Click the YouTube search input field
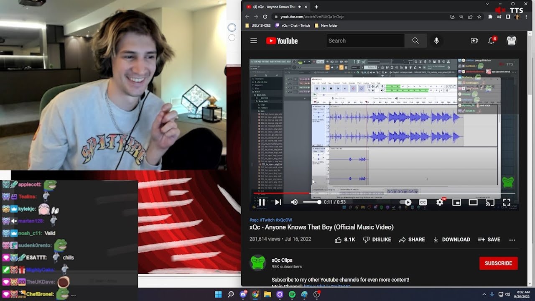The height and width of the screenshot is (301, 535). click(x=365, y=41)
